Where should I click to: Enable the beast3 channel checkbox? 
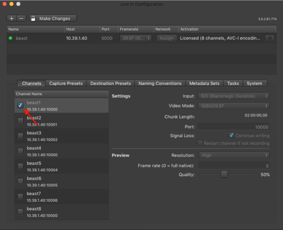(x=21, y=135)
